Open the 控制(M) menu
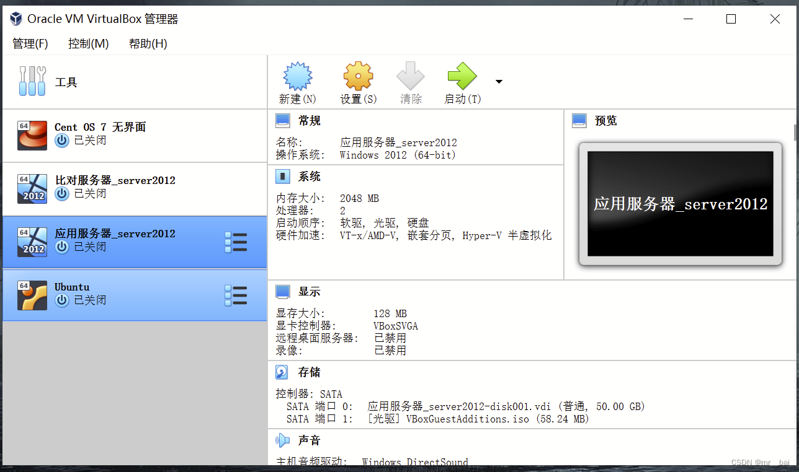 point(88,43)
